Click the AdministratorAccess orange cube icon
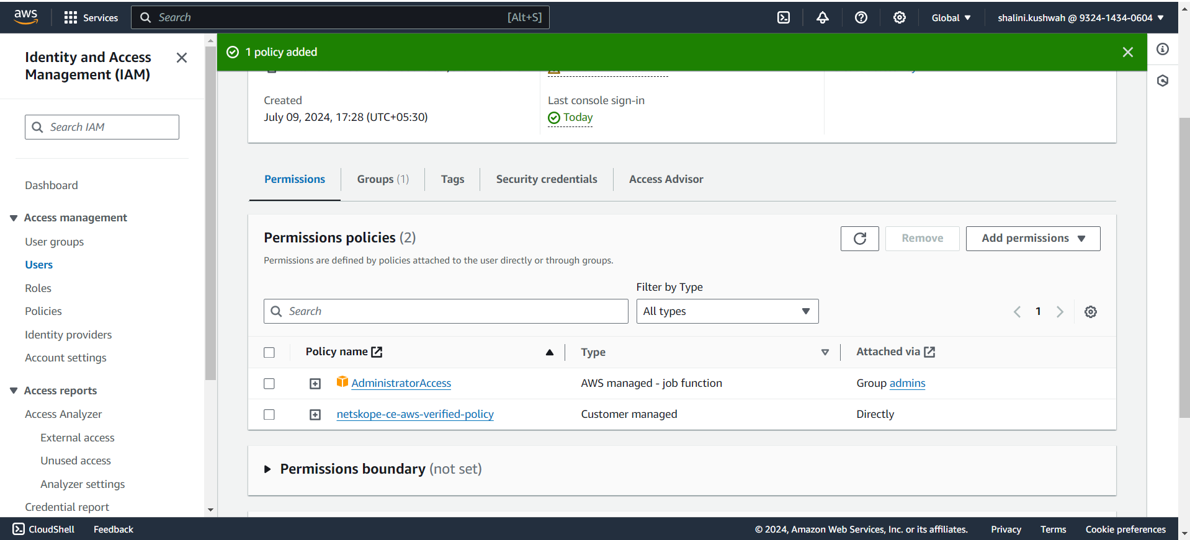Image resolution: width=1190 pixels, height=540 pixels. 342,382
